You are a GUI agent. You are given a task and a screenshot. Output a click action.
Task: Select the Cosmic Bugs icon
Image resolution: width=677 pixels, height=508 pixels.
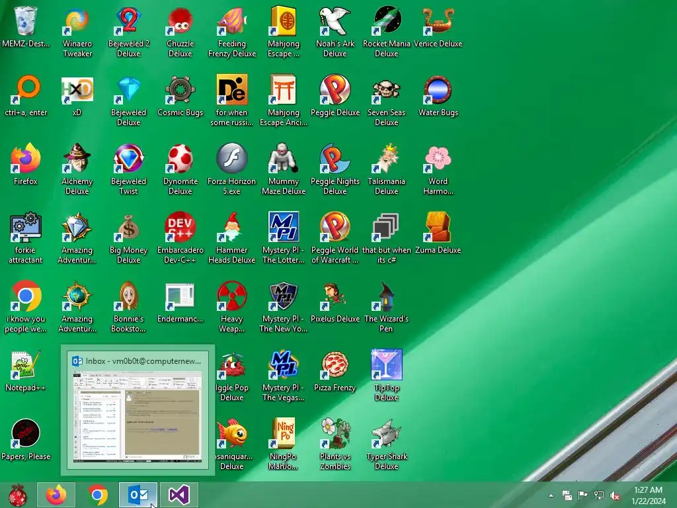click(180, 89)
